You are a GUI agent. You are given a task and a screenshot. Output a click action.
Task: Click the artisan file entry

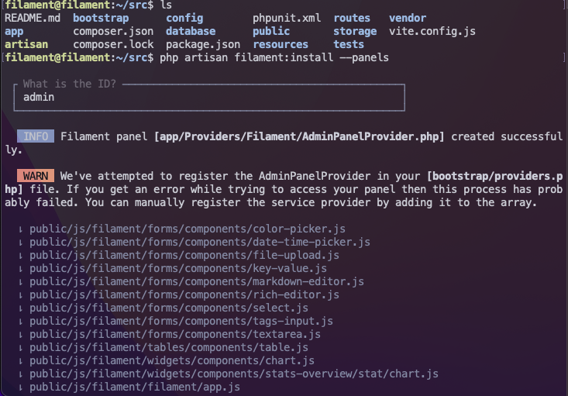click(26, 45)
